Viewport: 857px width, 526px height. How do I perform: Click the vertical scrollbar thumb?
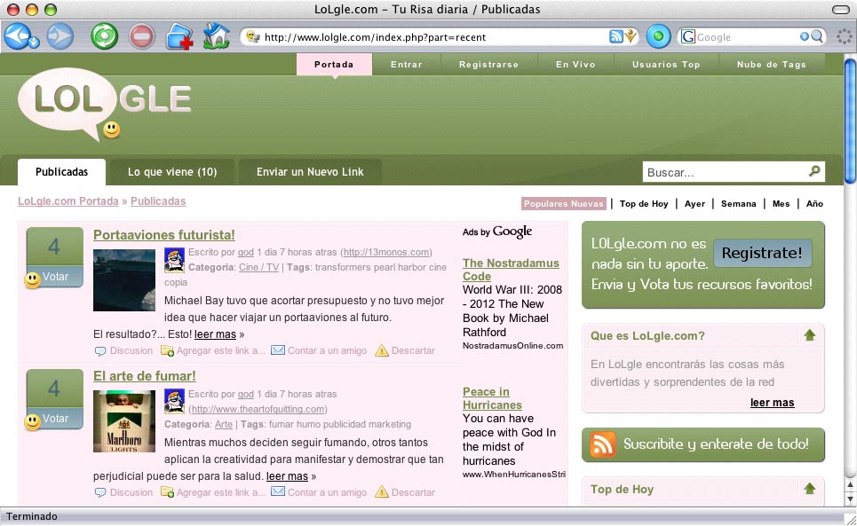(851, 120)
